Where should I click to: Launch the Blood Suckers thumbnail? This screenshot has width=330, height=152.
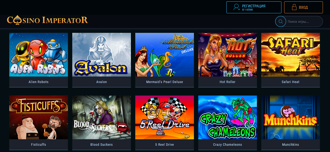[x=101, y=117]
